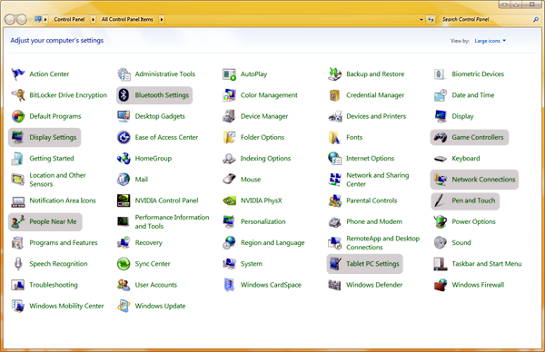Open the Notification Area Icons link
Viewport: 545px width, 352px height.
[x=63, y=200]
